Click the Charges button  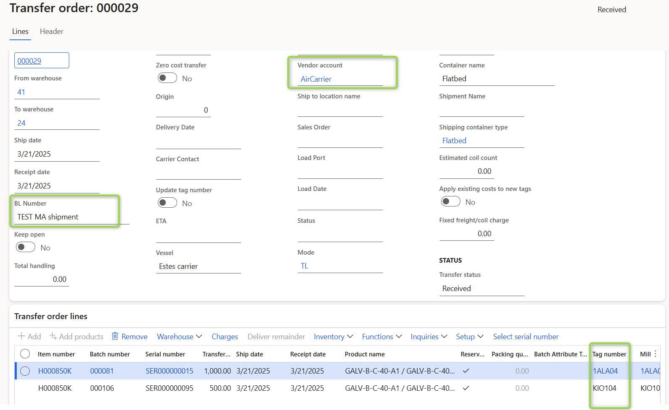pos(225,337)
